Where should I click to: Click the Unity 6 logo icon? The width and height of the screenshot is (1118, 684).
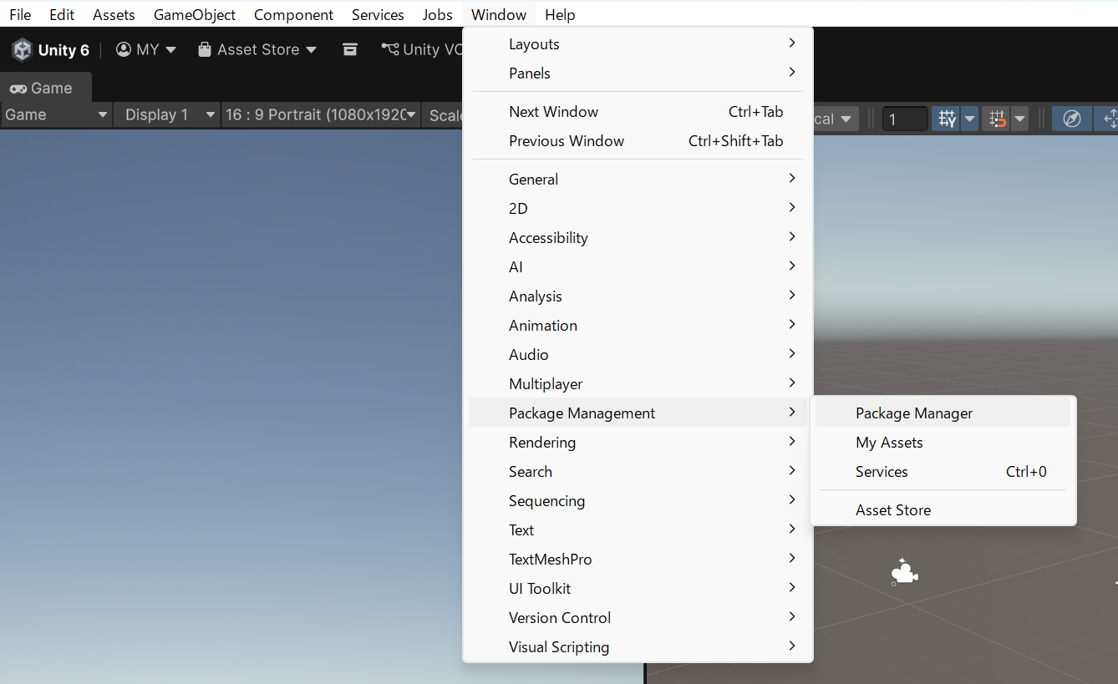pyautogui.click(x=22, y=50)
